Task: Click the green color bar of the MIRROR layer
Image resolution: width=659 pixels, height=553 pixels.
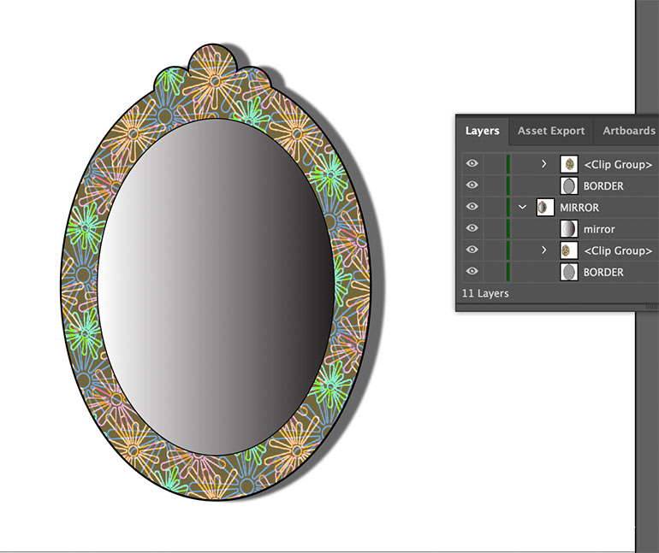Action: click(x=508, y=207)
